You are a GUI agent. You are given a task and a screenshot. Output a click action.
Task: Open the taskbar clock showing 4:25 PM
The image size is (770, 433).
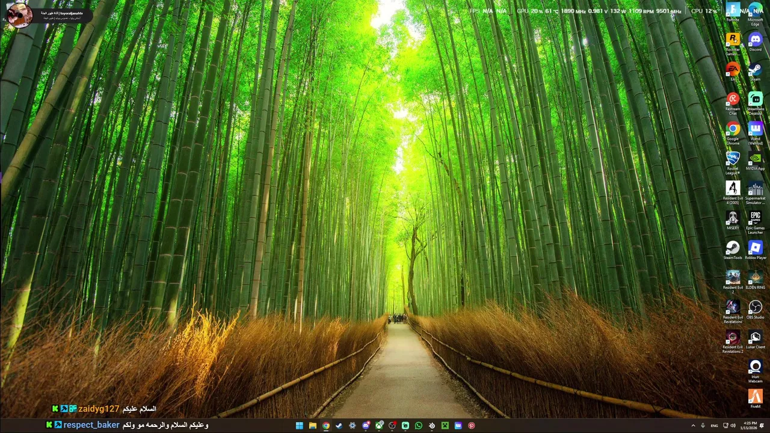(750, 426)
